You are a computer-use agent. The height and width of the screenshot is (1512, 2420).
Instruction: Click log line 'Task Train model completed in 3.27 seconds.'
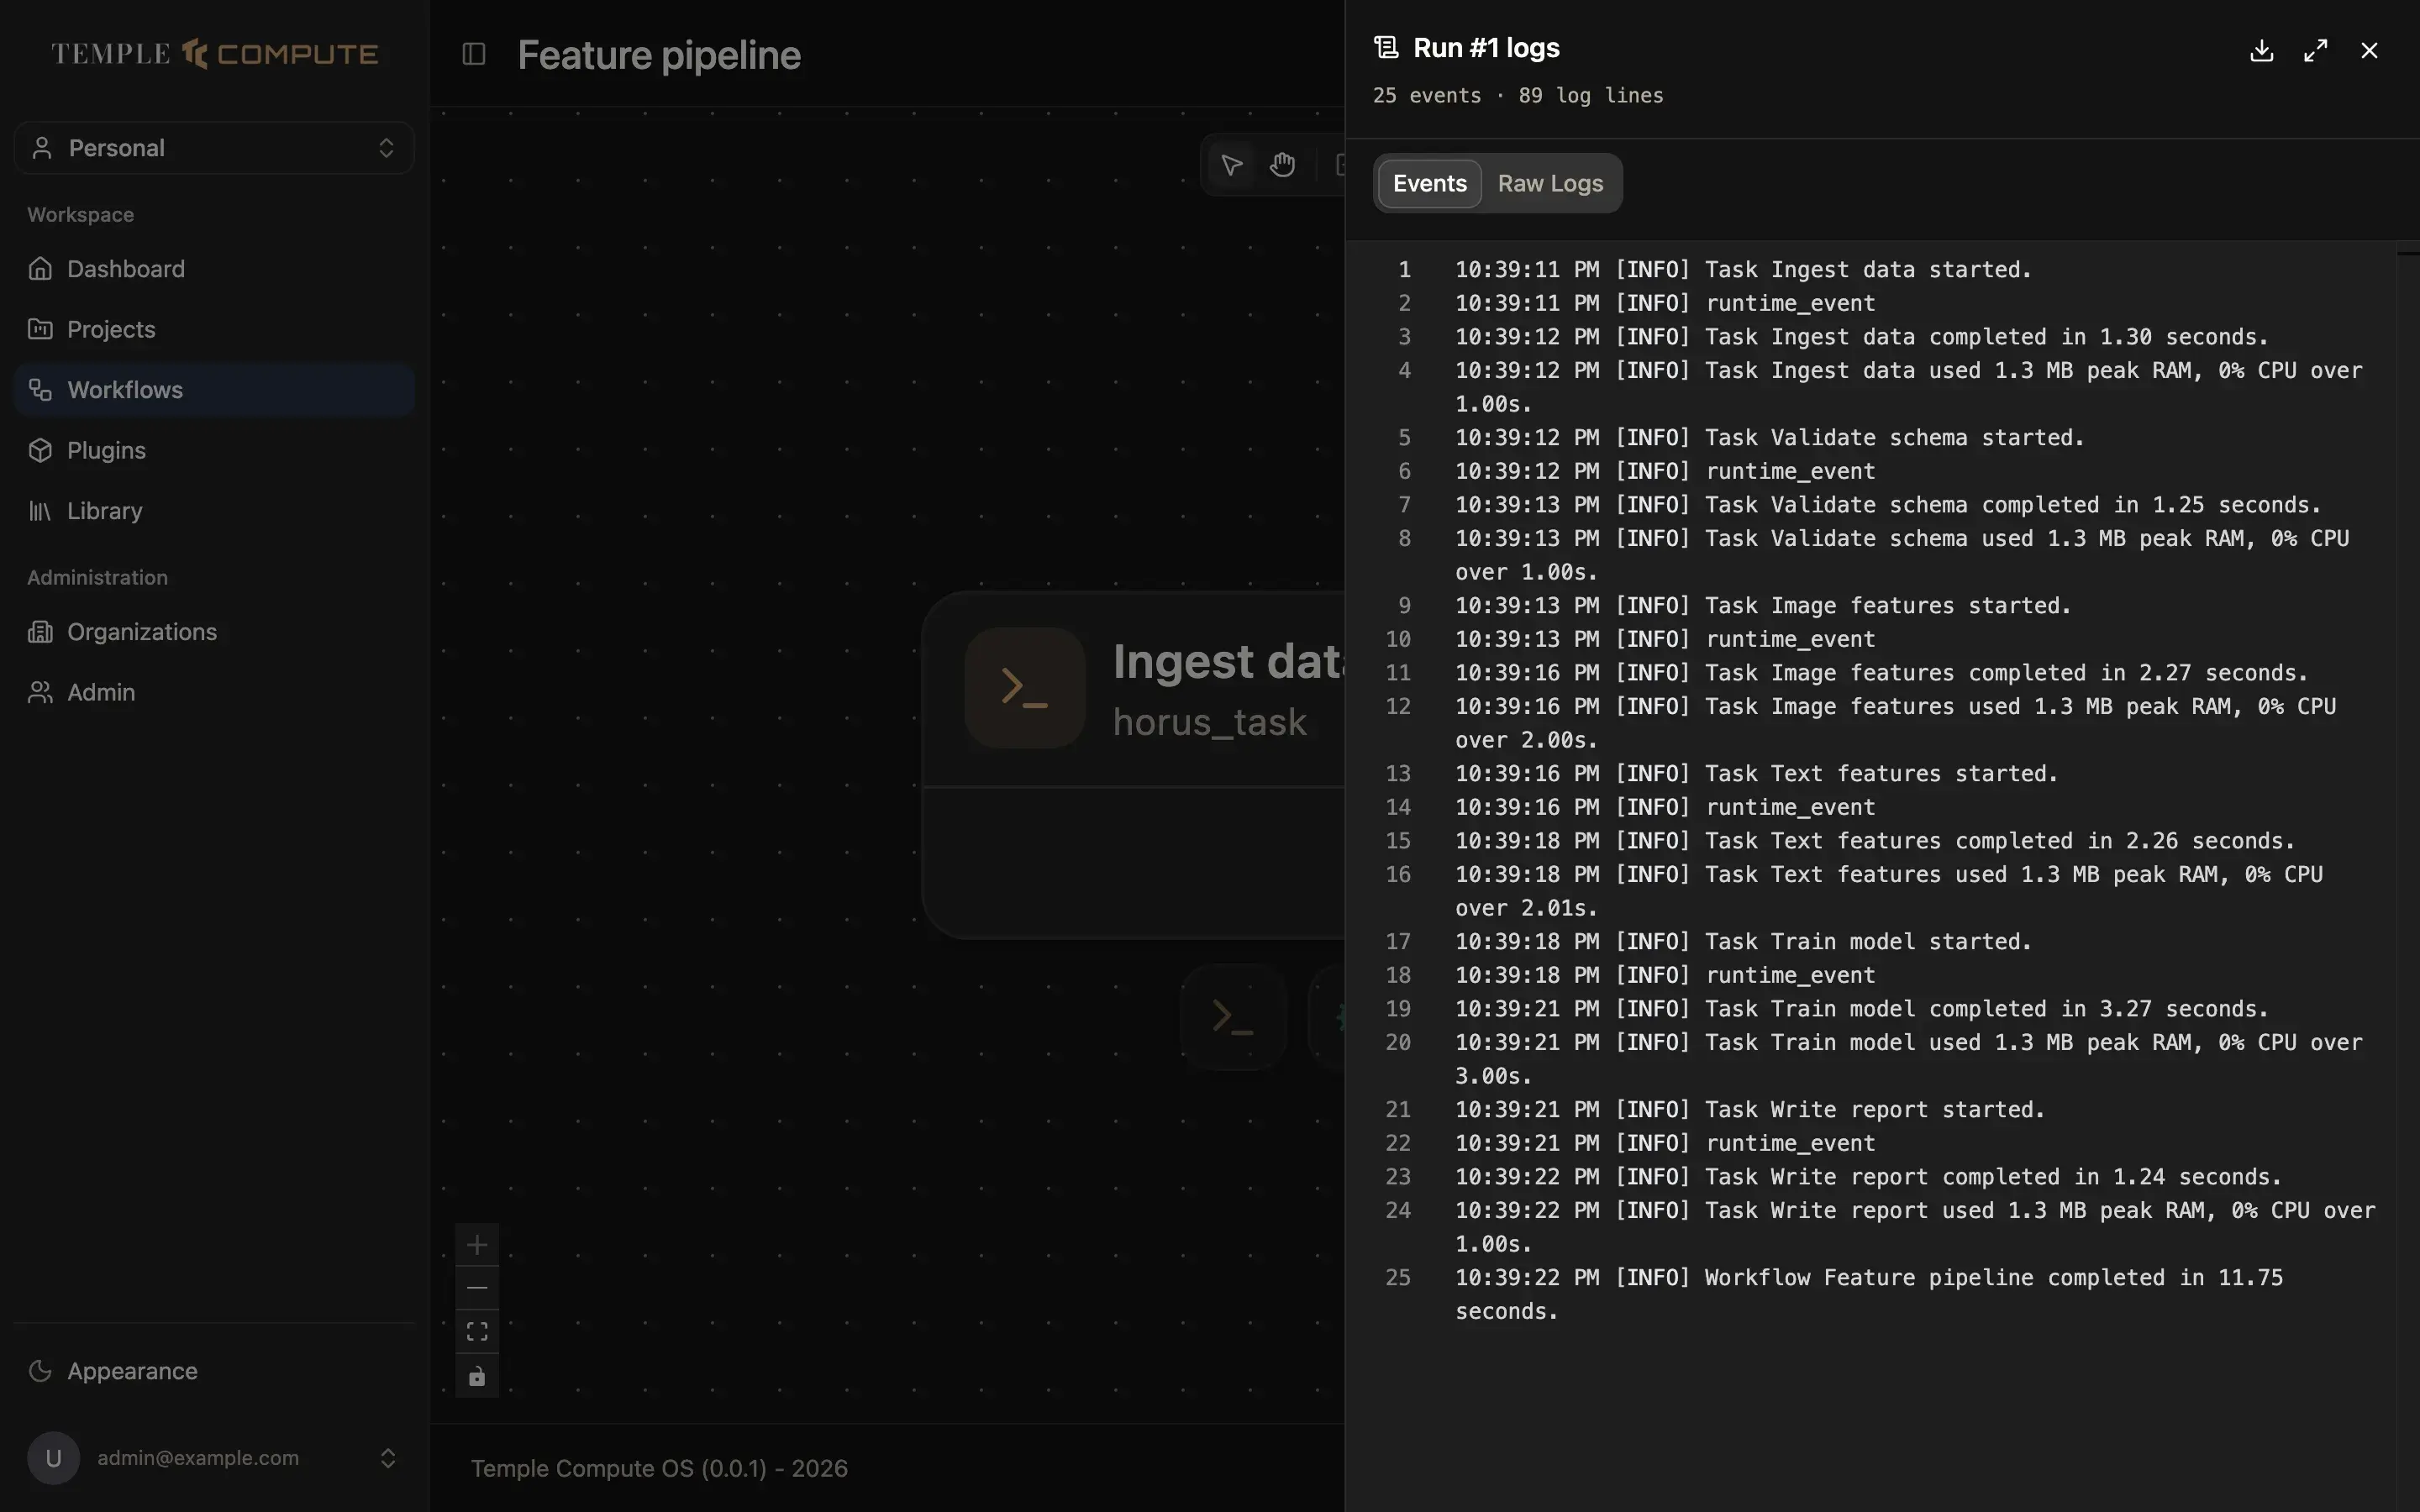click(1861, 1009)
